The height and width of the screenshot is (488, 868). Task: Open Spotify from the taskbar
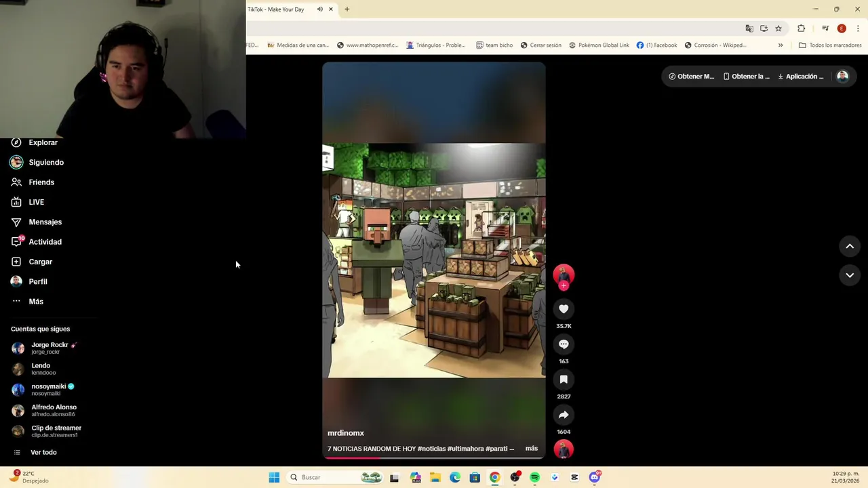[x=534, y=477]
